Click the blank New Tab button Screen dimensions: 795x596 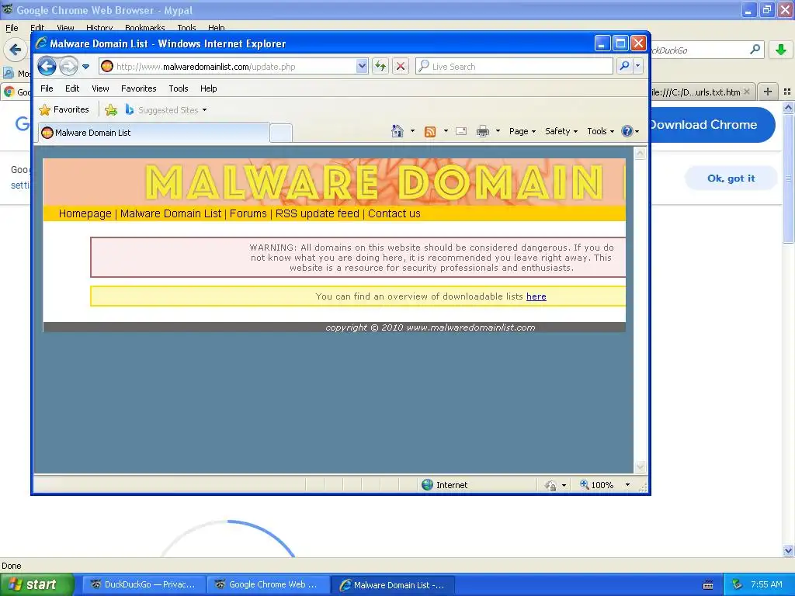281,133
